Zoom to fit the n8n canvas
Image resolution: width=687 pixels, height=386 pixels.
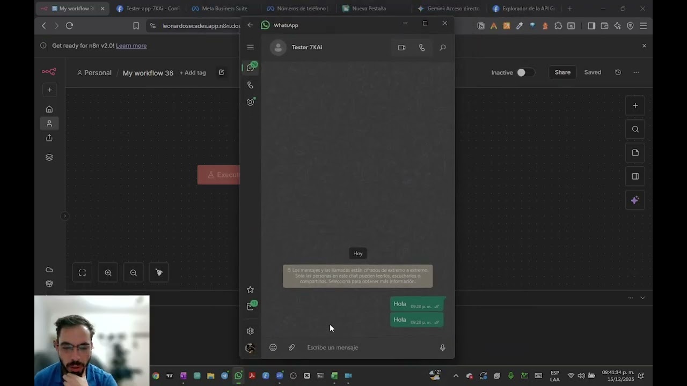pyautogui.click(x=83, y=273)
